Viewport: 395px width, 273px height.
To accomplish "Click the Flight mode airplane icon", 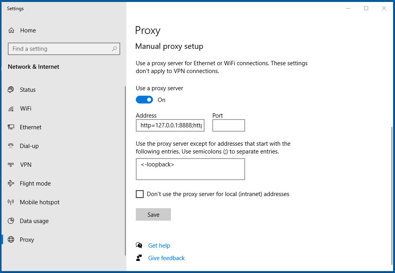I will 11,183.
